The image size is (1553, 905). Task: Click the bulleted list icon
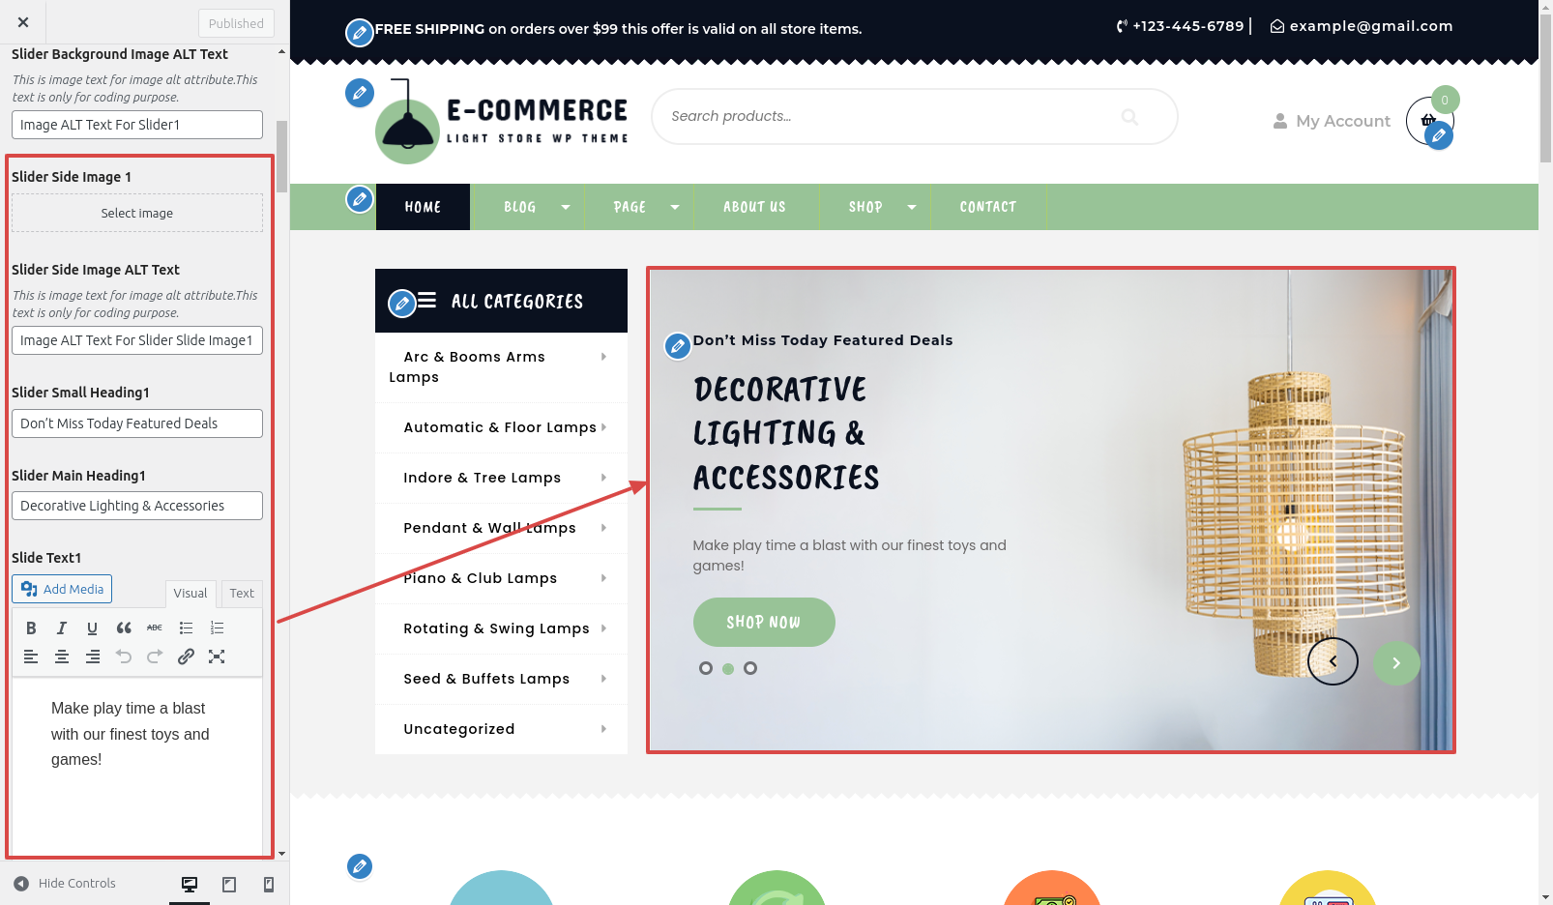pyautogui.click(x=186, y=628)
